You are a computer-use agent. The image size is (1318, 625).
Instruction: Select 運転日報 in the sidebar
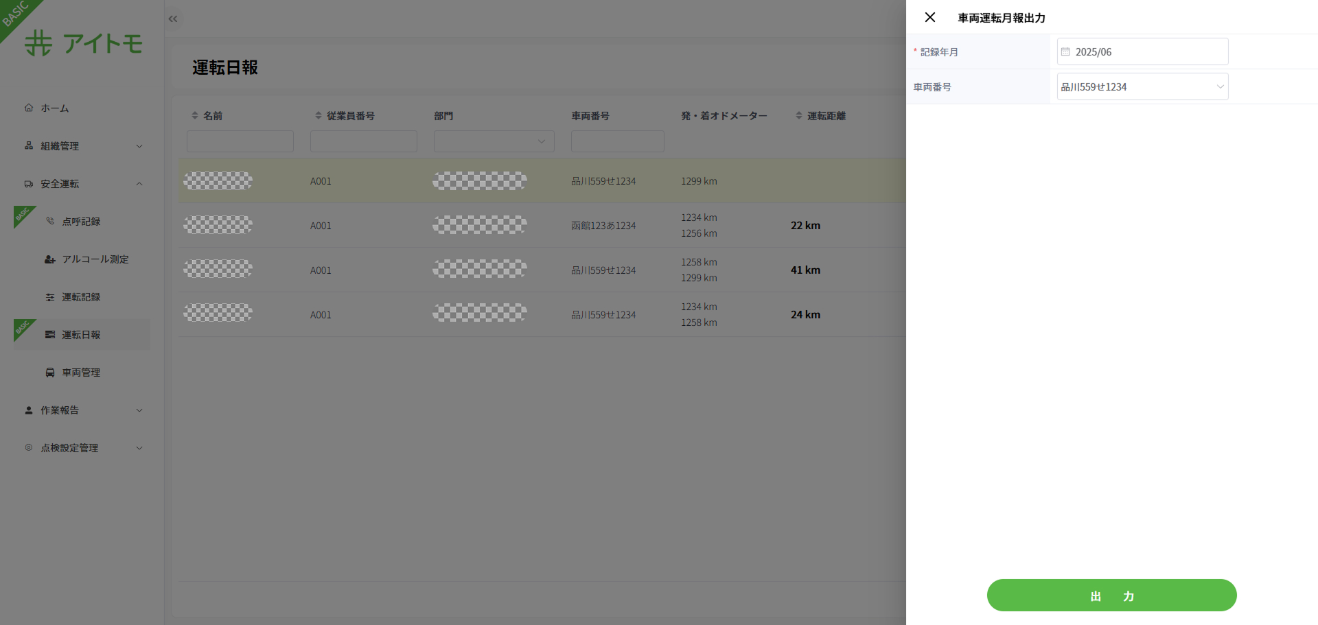click(81, 335)
